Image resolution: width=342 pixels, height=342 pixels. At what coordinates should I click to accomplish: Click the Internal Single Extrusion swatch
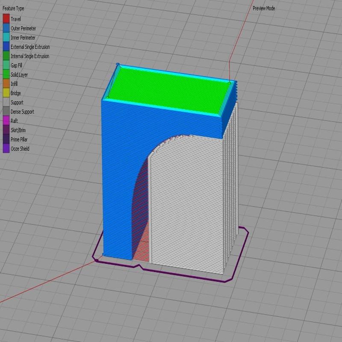6,56
